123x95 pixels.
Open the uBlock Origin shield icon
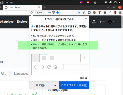point(115,13)
